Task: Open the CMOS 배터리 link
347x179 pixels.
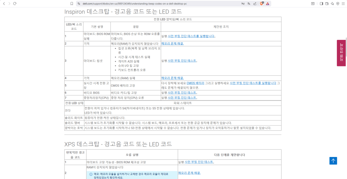Action: 195,83
